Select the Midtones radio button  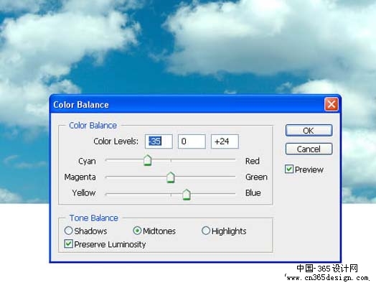pos(137,231)
